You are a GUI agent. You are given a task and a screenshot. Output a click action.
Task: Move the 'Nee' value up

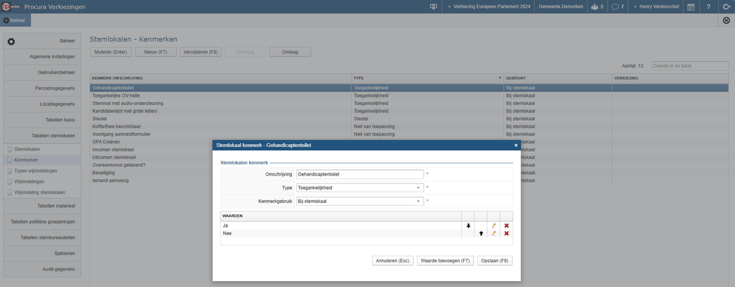pos(481,234)
